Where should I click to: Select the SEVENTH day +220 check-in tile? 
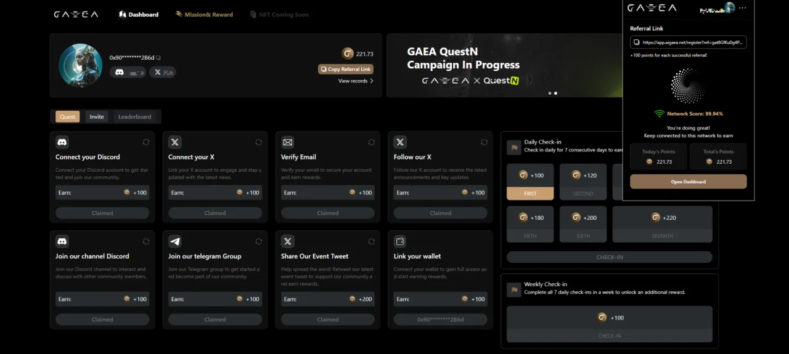point(663,224)
